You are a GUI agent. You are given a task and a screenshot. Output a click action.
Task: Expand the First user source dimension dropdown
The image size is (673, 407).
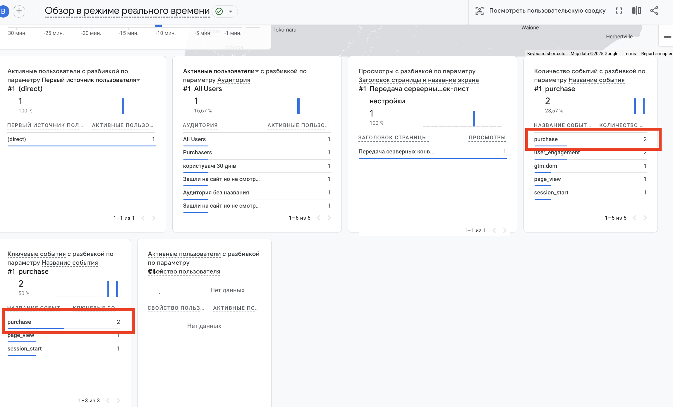[x=139, y=80]
